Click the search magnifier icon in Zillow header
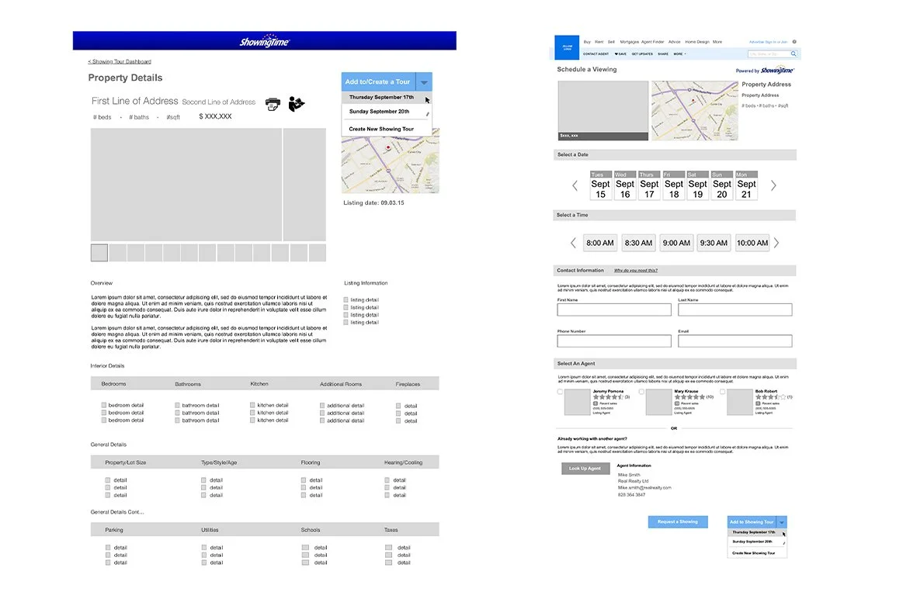 (x=794, y=54)
